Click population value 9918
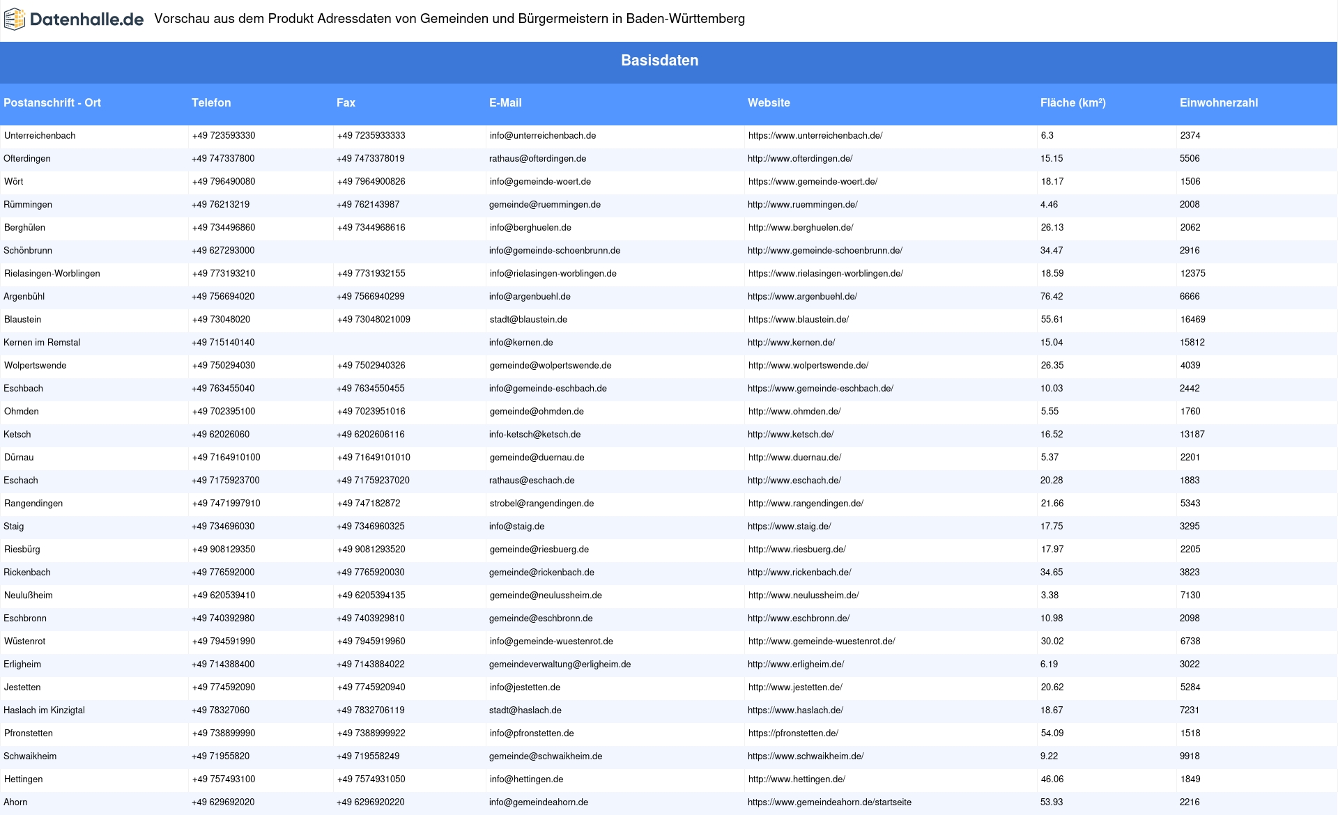The width and height of the screenshot is (1338, 815). point(1190,756)
